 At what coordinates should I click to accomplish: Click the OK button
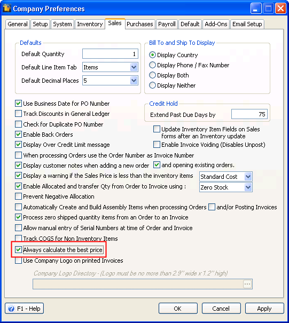(x=178, y=309)
